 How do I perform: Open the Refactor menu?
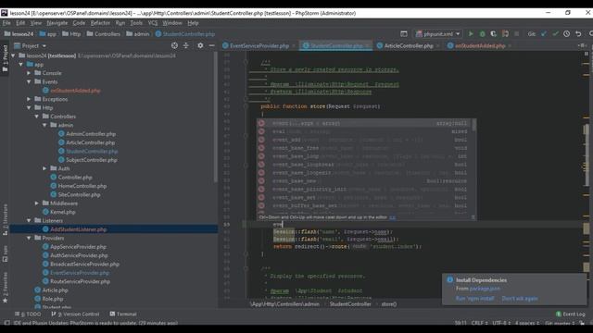tap(100, 23)
